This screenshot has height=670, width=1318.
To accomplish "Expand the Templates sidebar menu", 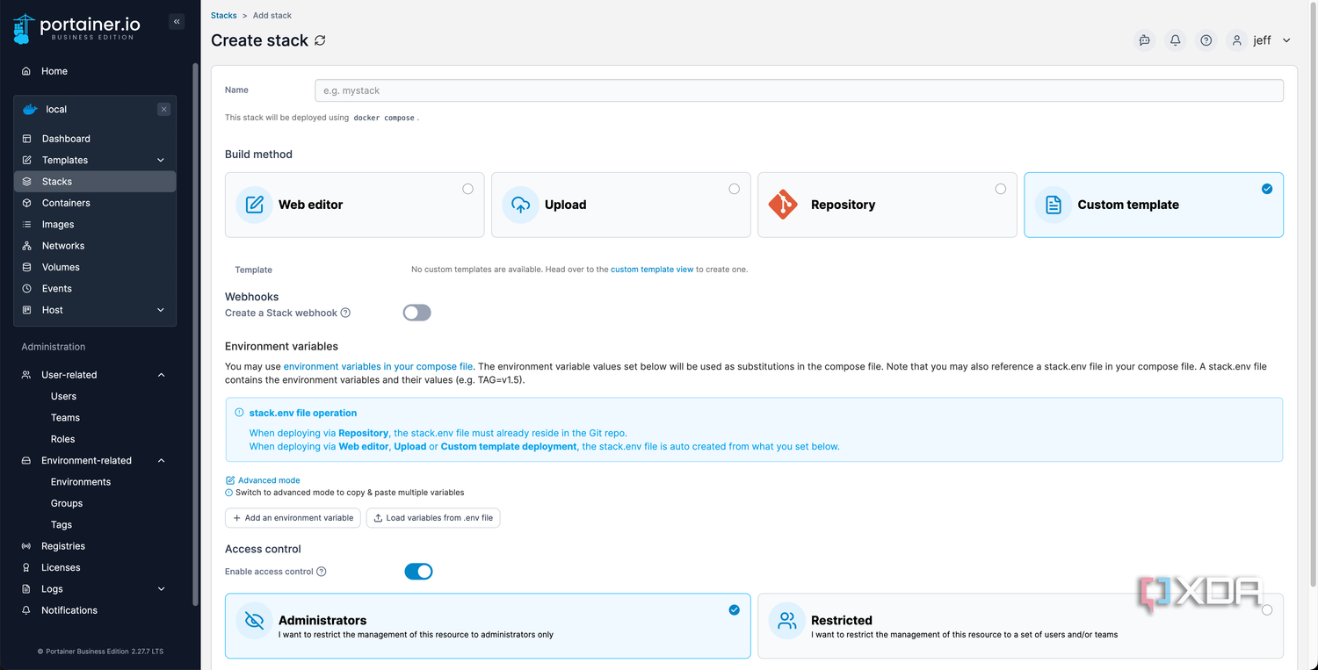I will [95, 160].
